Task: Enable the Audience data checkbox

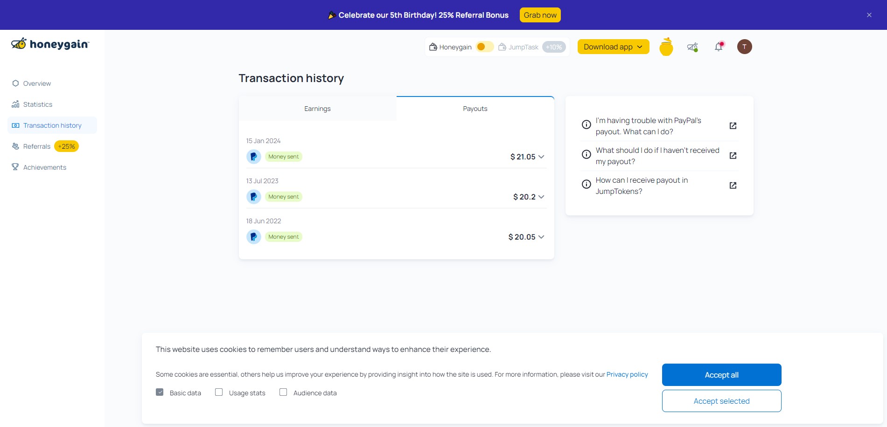Action: click(x=283, y=392)
